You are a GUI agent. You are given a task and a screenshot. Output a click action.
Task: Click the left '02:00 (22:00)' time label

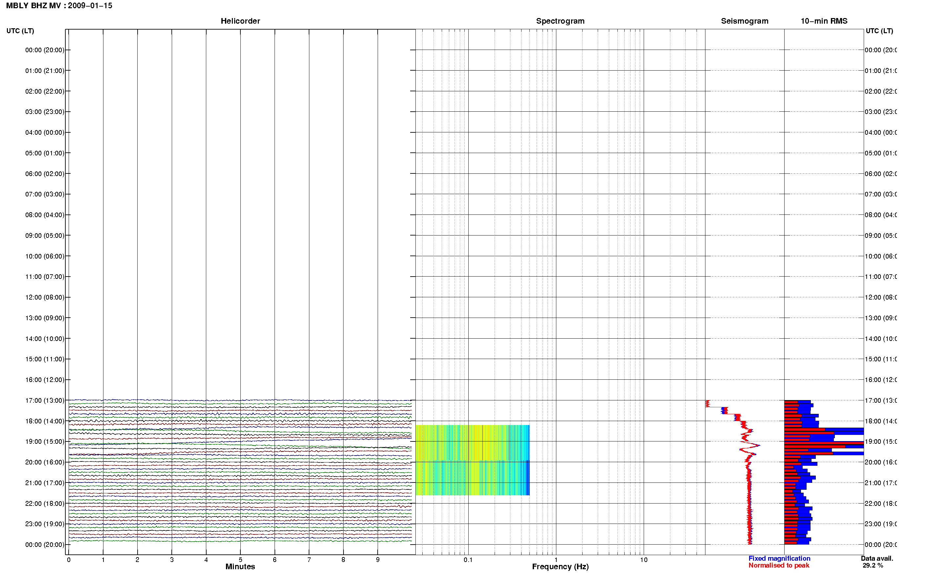pos(45,92)
